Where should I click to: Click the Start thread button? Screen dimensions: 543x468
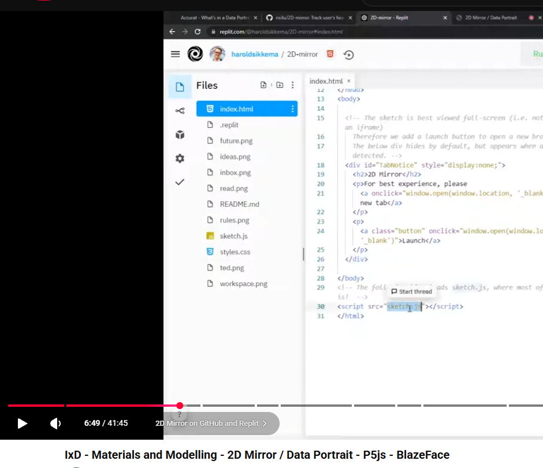(x=411, y=291)
